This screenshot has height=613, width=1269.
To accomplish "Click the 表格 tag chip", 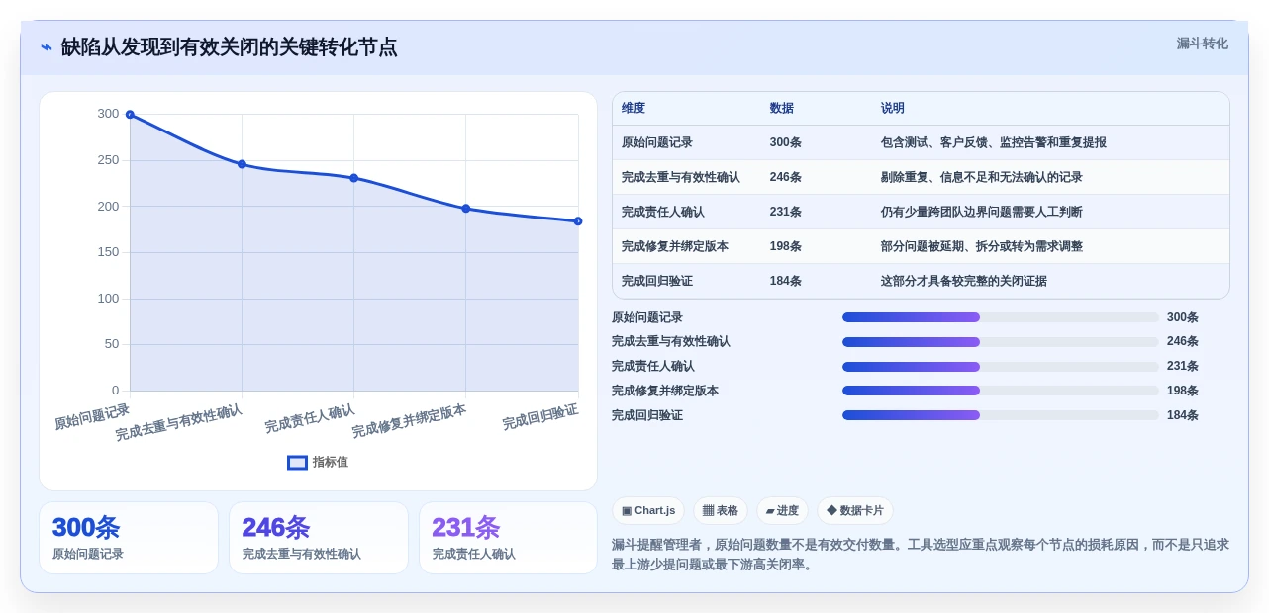I will point(721,510).
